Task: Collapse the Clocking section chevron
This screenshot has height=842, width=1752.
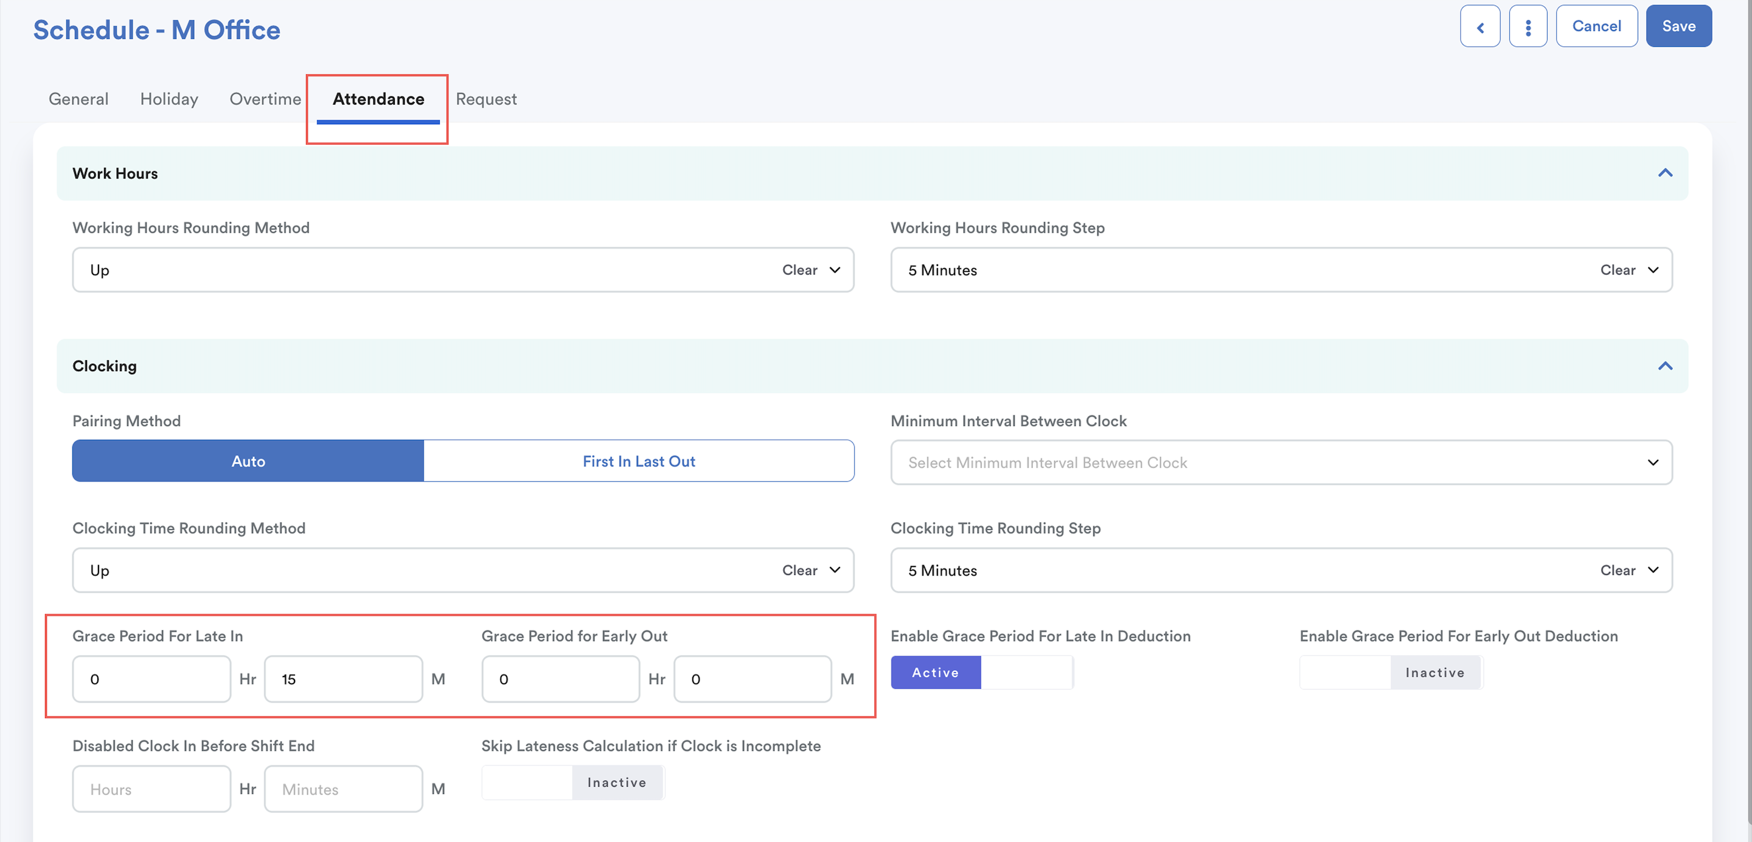Action: pyautogui.click(x=1664, y=366)
